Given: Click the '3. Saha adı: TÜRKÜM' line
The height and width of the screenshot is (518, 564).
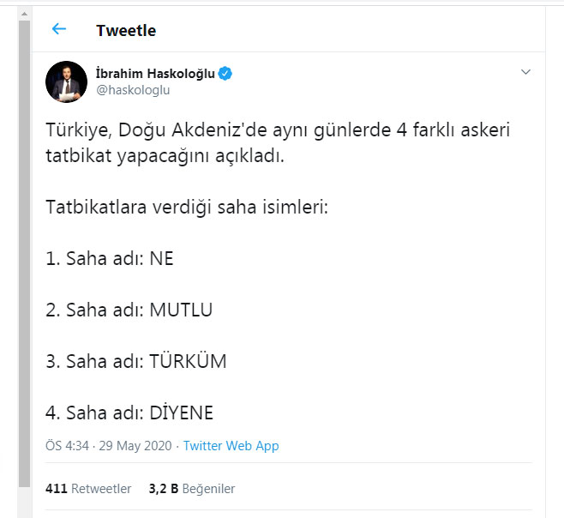Looking at the screenshot, I should click(135, 361).
